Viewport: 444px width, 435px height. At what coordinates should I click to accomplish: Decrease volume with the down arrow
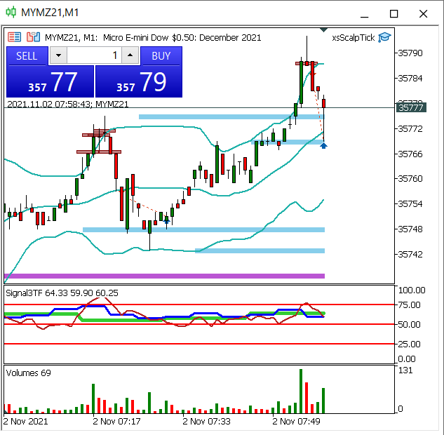(x=59, y=55)
